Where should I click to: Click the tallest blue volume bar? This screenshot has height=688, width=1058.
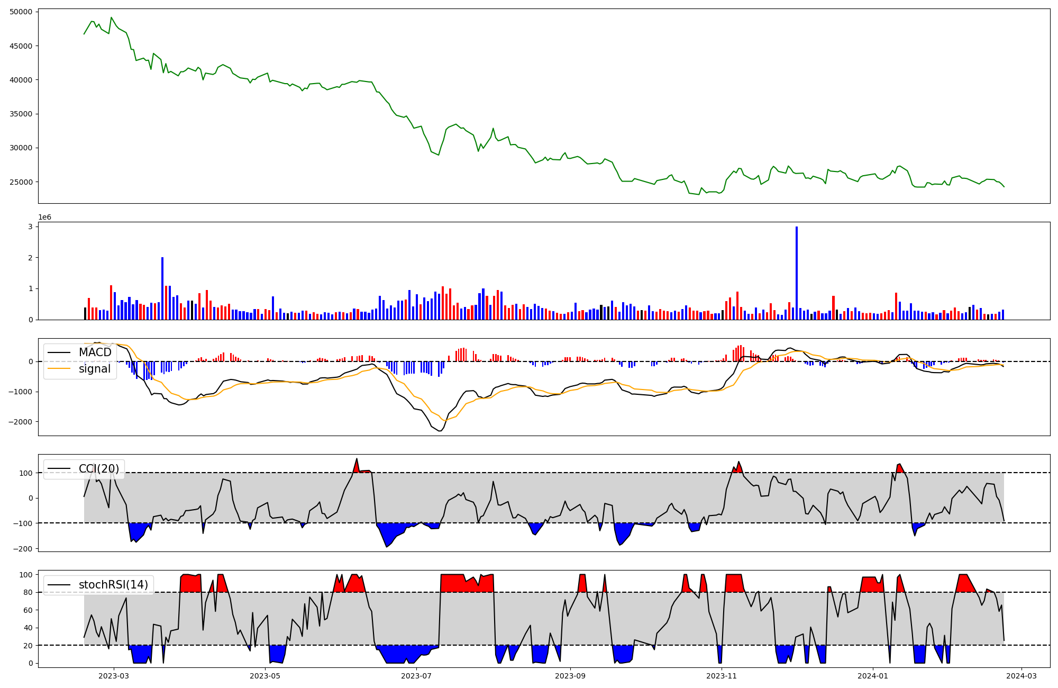tap(797, 273)
